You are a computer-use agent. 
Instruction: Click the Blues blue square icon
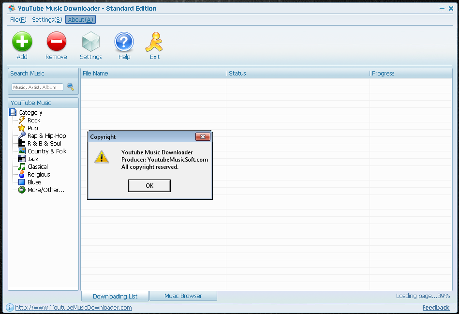[x=22, y=182]
